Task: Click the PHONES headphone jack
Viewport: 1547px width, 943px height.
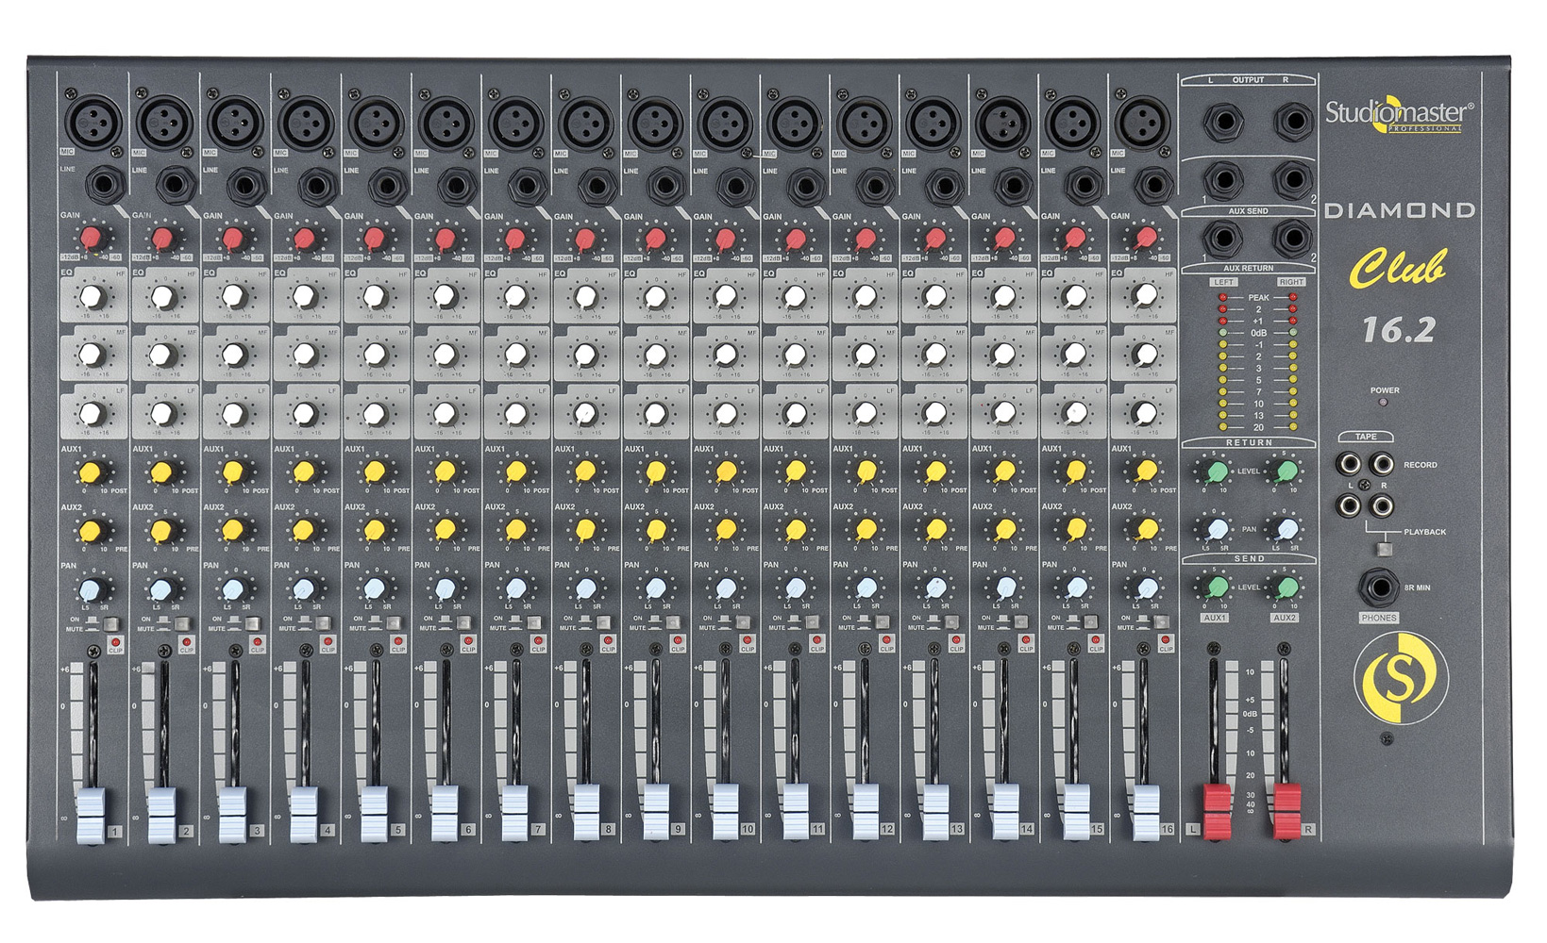Action: click(x=1378, y=587)
